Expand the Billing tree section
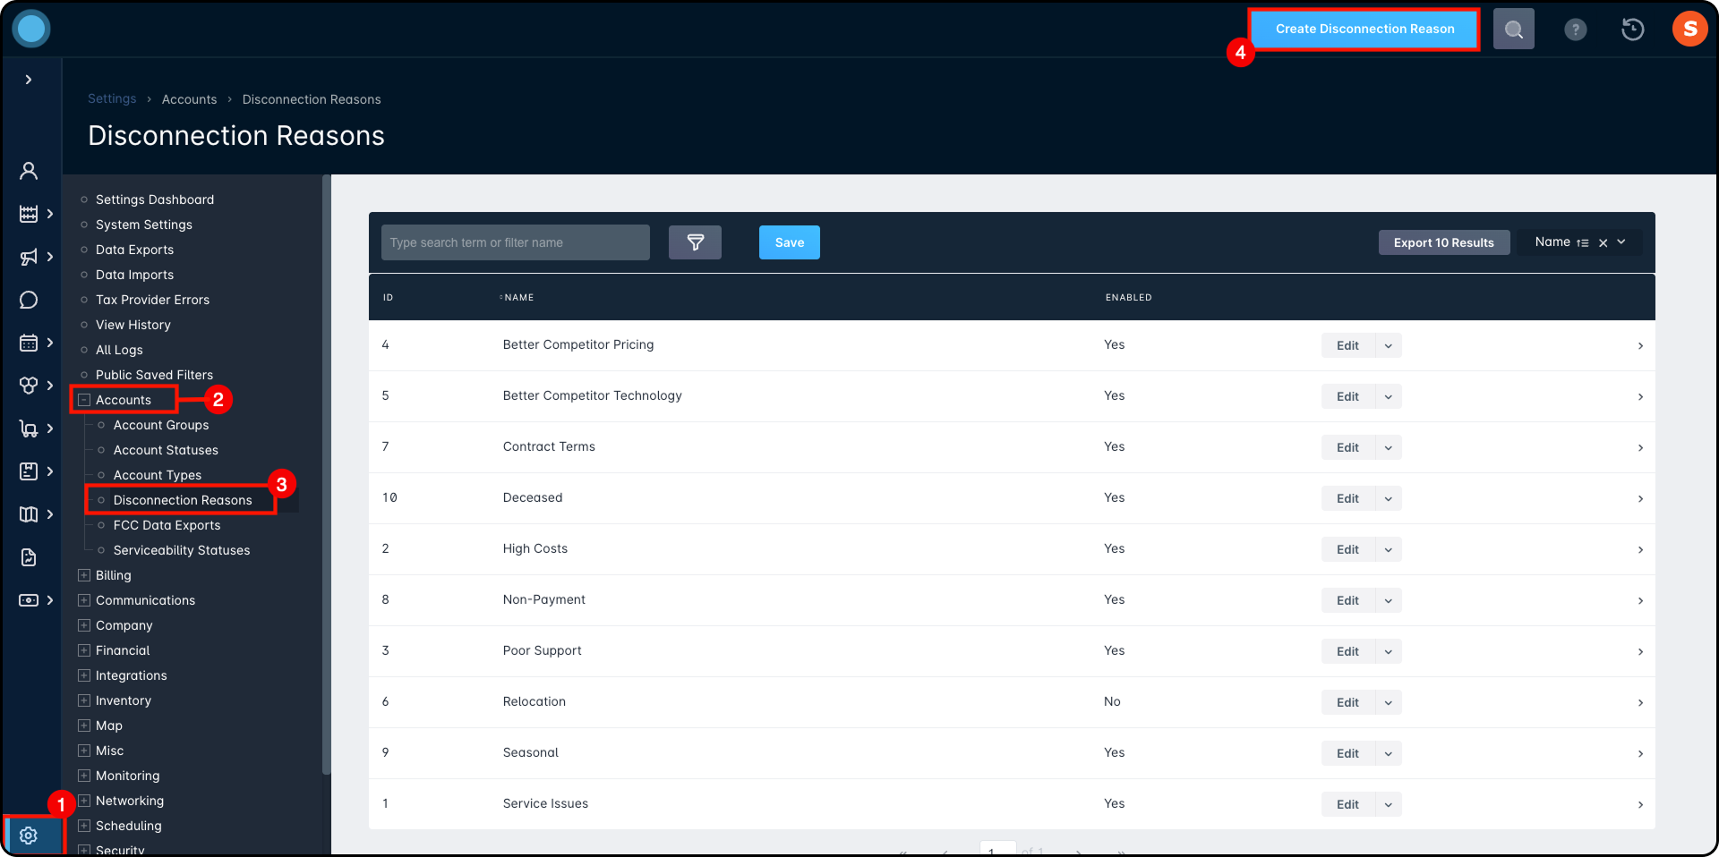The image size is (1719, 857). pos(84,575)
